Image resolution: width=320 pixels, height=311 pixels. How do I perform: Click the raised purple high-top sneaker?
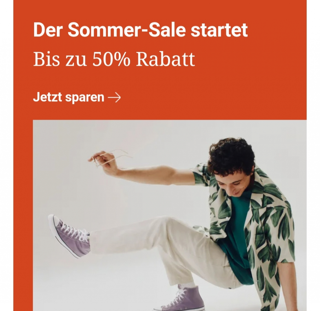pos(69,236)
